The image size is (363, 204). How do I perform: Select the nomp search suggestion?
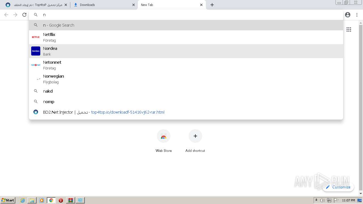[186, 101]
